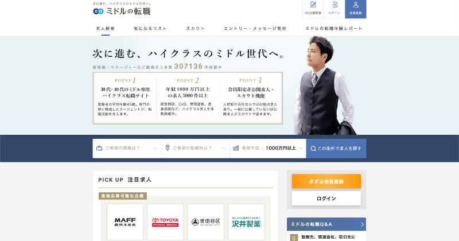Open the 気になるリスト tab

(150, 29)
